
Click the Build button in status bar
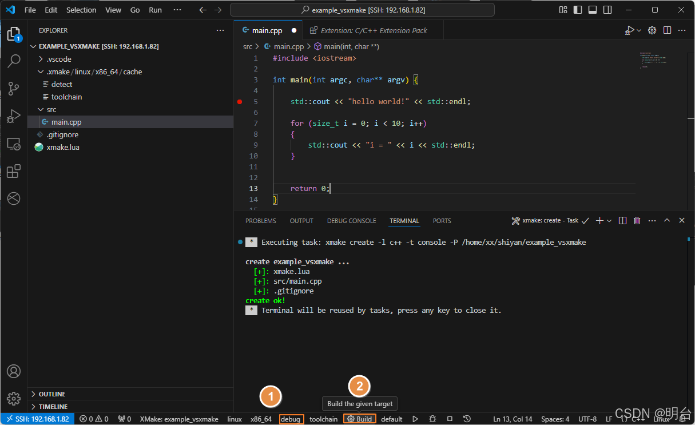[360, 419]
